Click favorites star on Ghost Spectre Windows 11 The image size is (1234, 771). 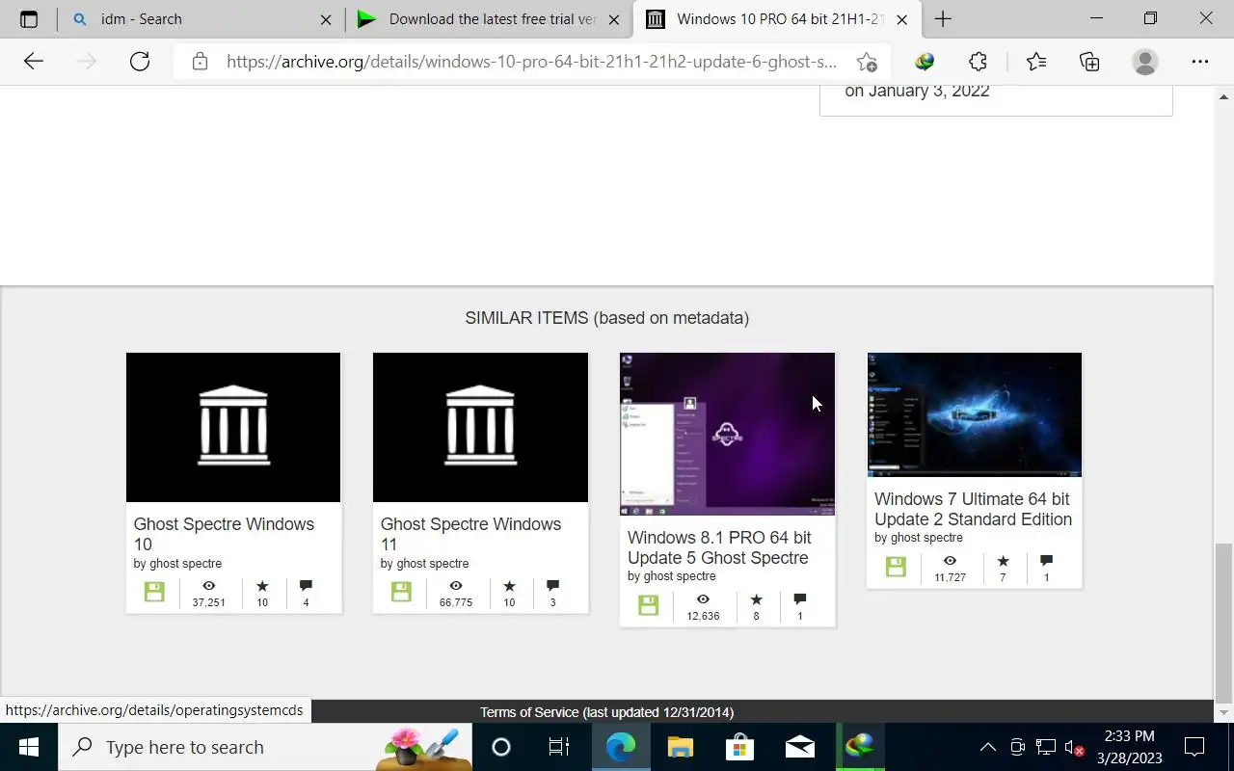pyautogui.click(x=509, y=586)
